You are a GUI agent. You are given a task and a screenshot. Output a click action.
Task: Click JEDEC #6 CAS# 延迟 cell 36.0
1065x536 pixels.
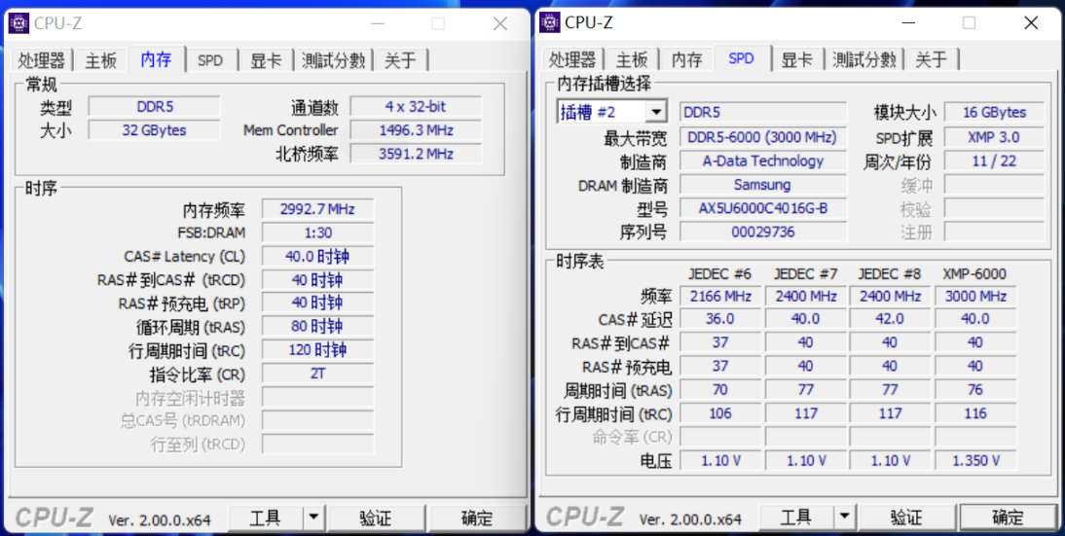coord(720,319)
